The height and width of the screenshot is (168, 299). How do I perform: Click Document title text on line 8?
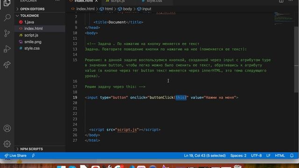117,22
